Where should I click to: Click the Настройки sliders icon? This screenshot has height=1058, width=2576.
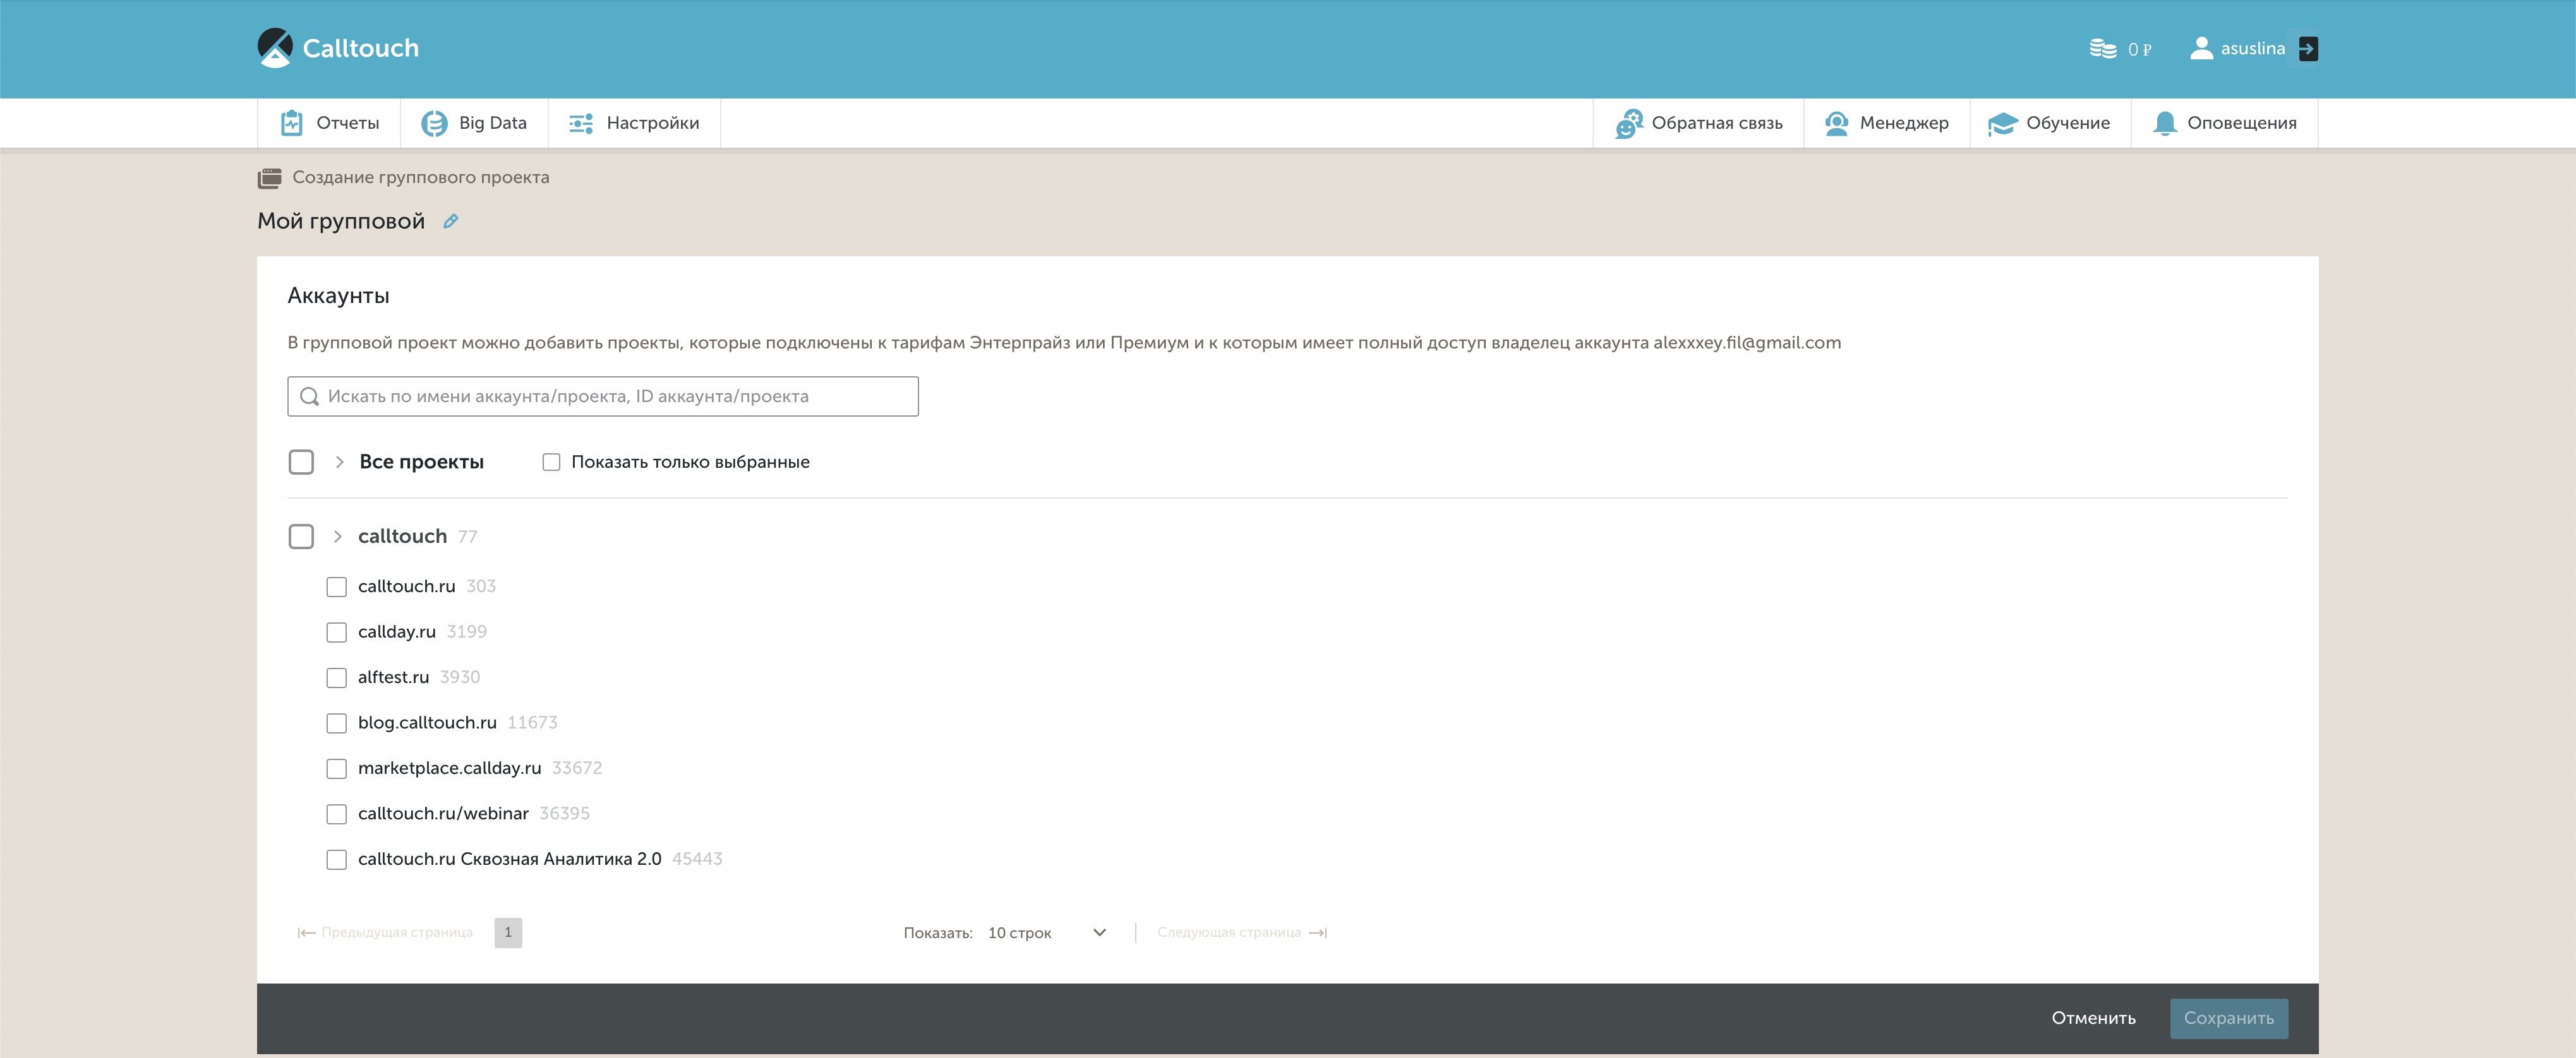pos(581,123)
